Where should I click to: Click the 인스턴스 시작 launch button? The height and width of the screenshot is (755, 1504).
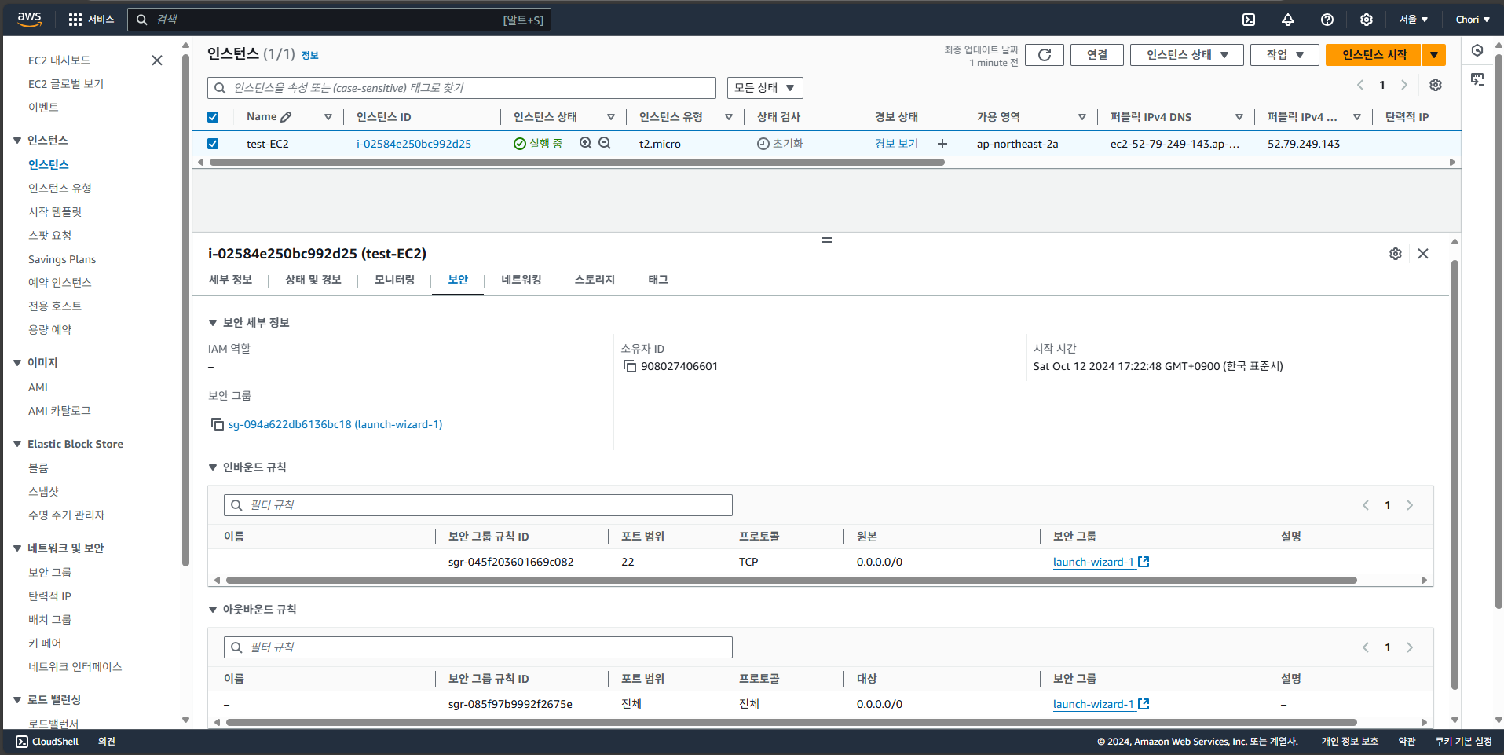point(1374,55)
